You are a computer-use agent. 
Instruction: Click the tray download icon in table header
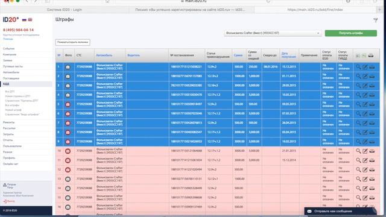click(x=371, y=55)
